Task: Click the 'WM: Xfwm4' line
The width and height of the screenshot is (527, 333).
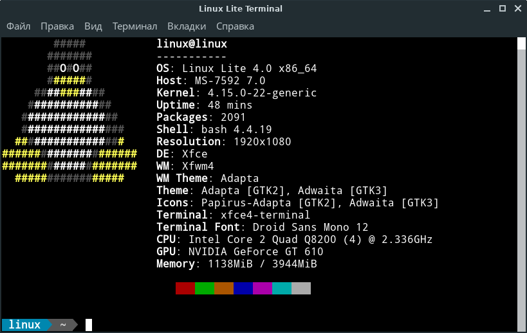Action: pos(185,166)
